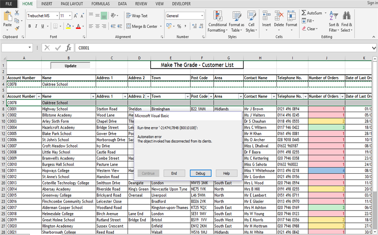Decrease font size icon
The image size is (378, 235).
[x=82, y=16]
